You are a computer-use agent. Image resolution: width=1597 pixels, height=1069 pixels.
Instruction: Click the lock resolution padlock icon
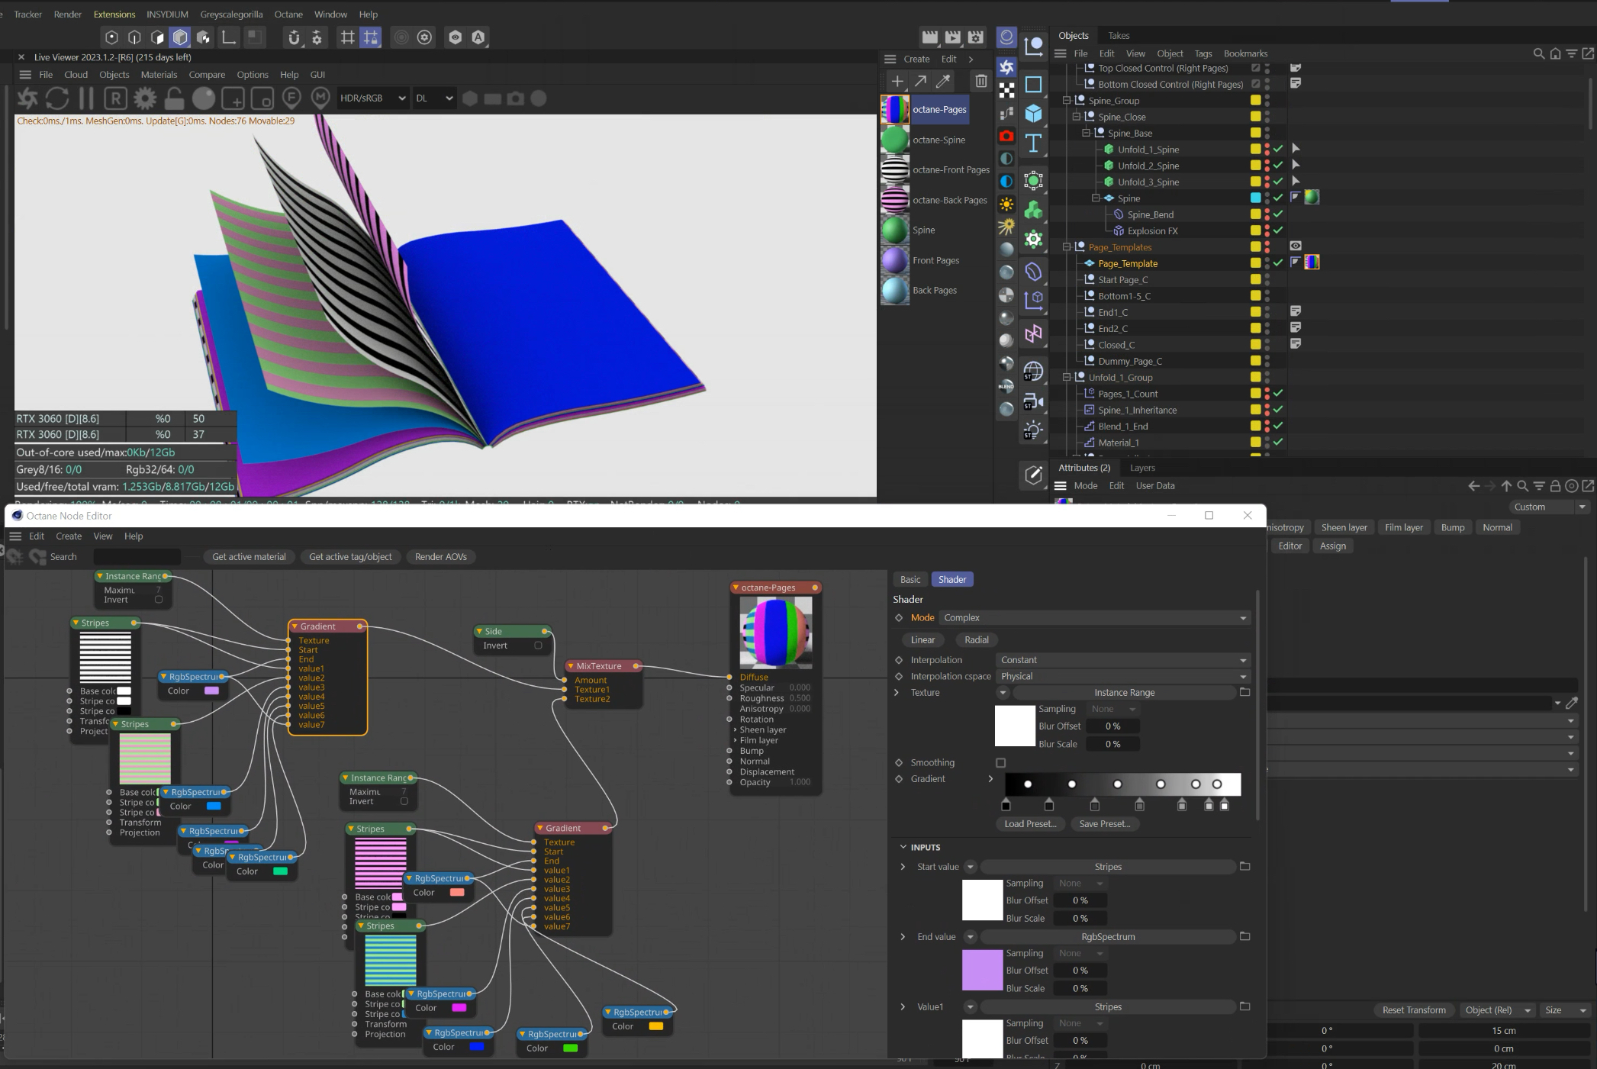(175, 98)
